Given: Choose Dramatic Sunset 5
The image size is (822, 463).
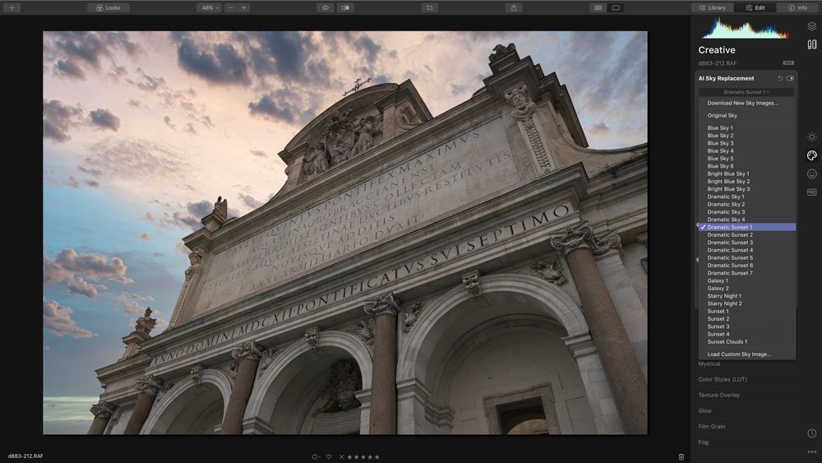Looking at the screenshot, I should point(746,257).
